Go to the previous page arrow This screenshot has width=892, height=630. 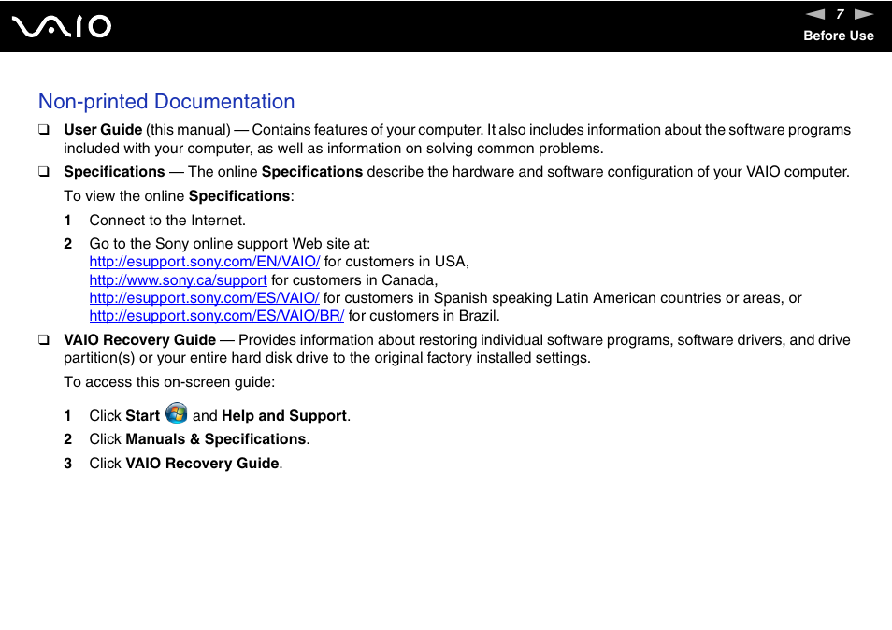[x=814, y=14]
